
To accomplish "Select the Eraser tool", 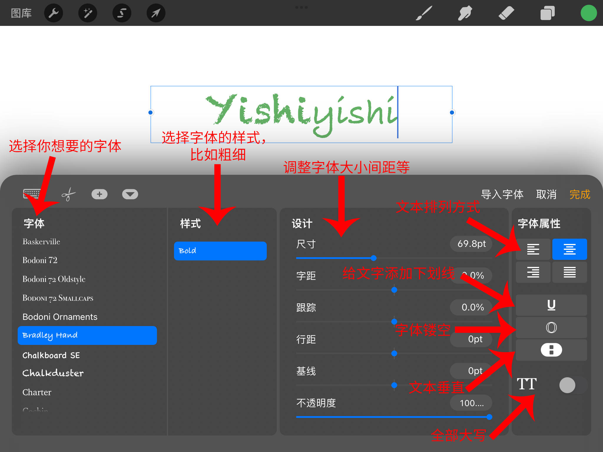I will pyautogui.click(x=506, y=13).
